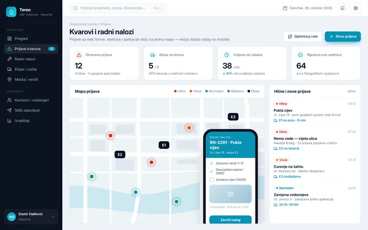Click the camera icon in phone preview
This screenshot has width=368, height=230.
coord(231,194)
